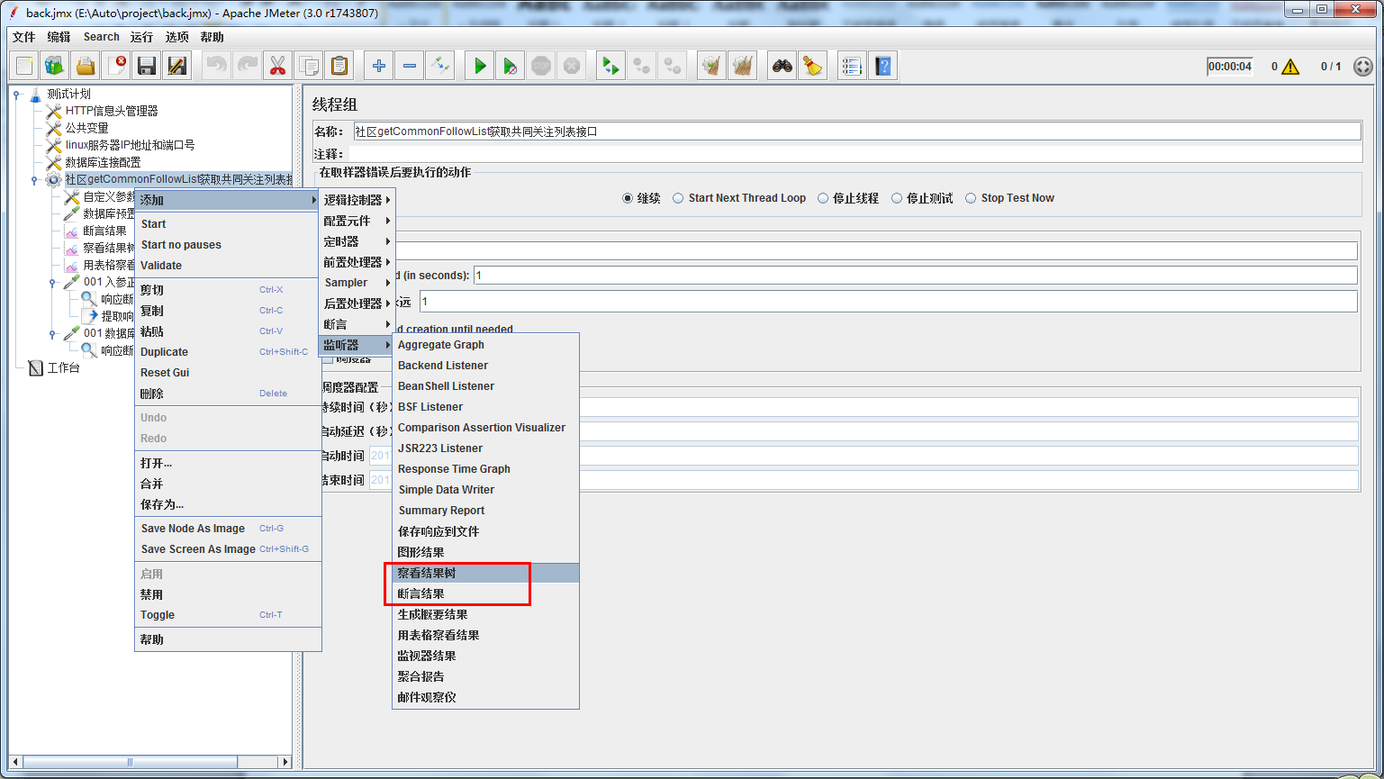1384x779 pixels.
Task: Select HTTP信息头管理器 in the tree
Action: (111, 111)
